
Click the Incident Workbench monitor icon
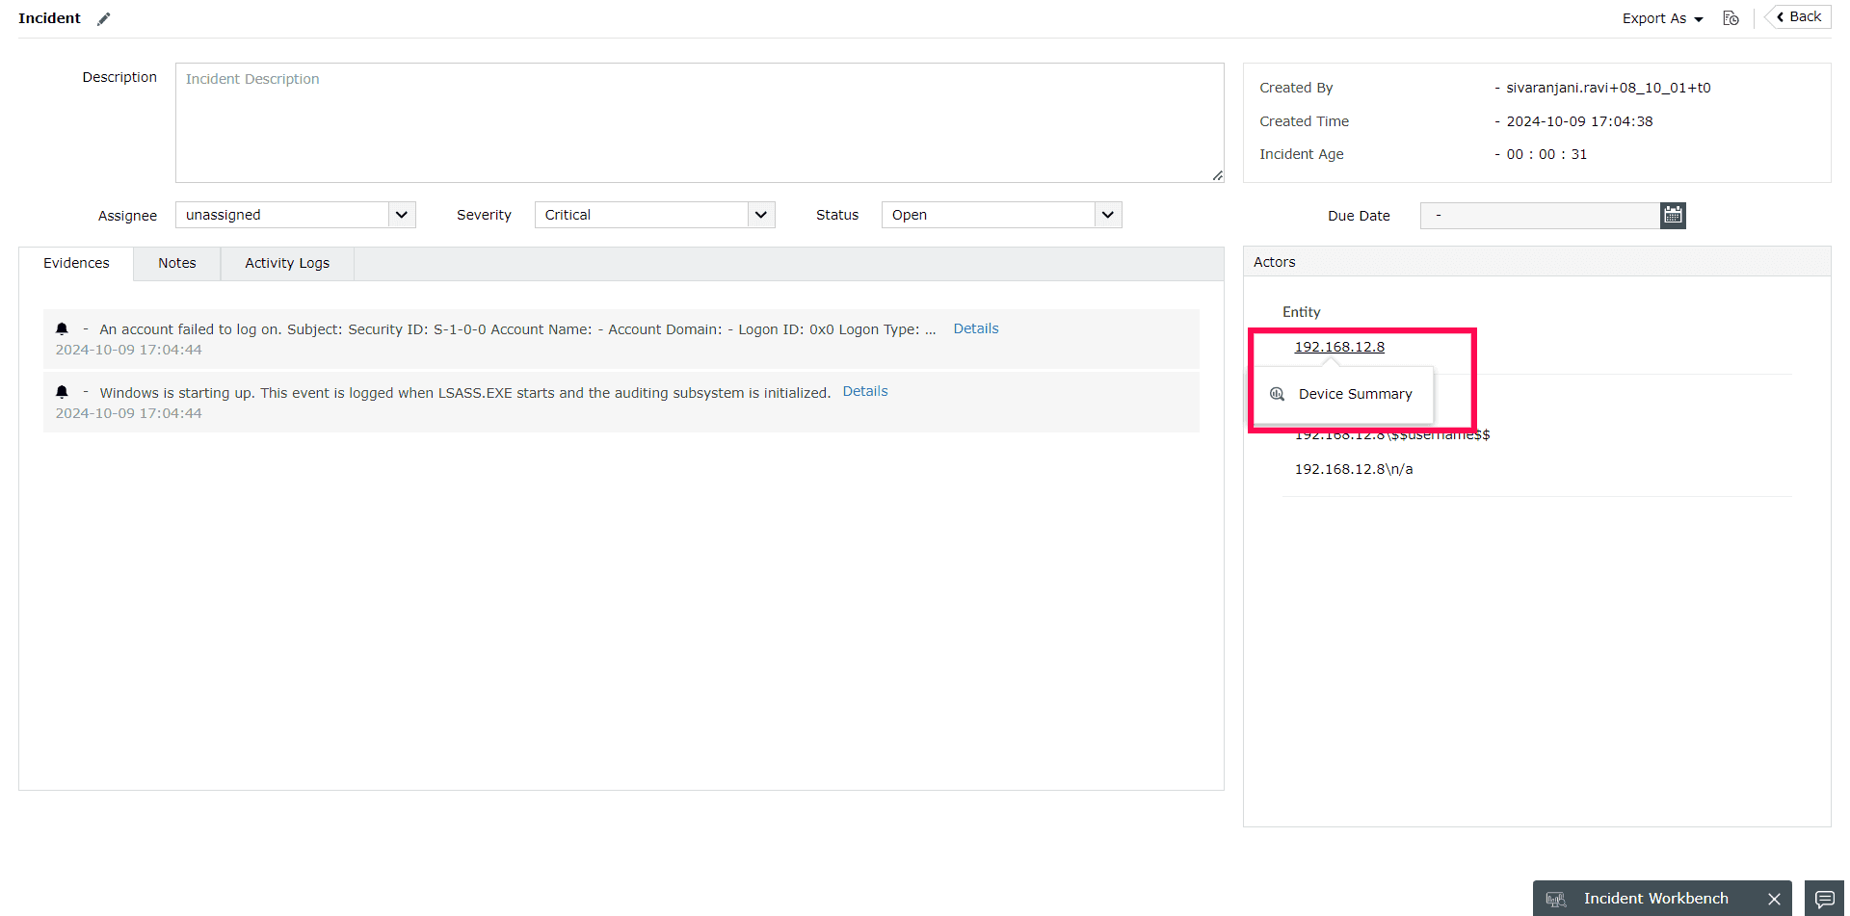coord(1555,899)
